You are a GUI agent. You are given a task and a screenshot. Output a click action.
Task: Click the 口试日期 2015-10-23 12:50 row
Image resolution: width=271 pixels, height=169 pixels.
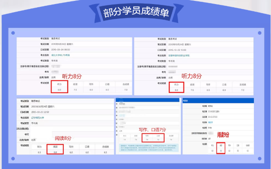66,112
